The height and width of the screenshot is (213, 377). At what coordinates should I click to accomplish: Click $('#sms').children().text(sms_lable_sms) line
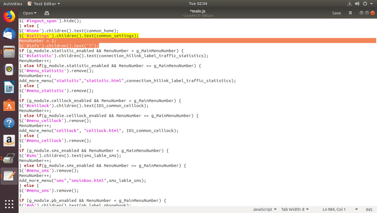(70, 156)
